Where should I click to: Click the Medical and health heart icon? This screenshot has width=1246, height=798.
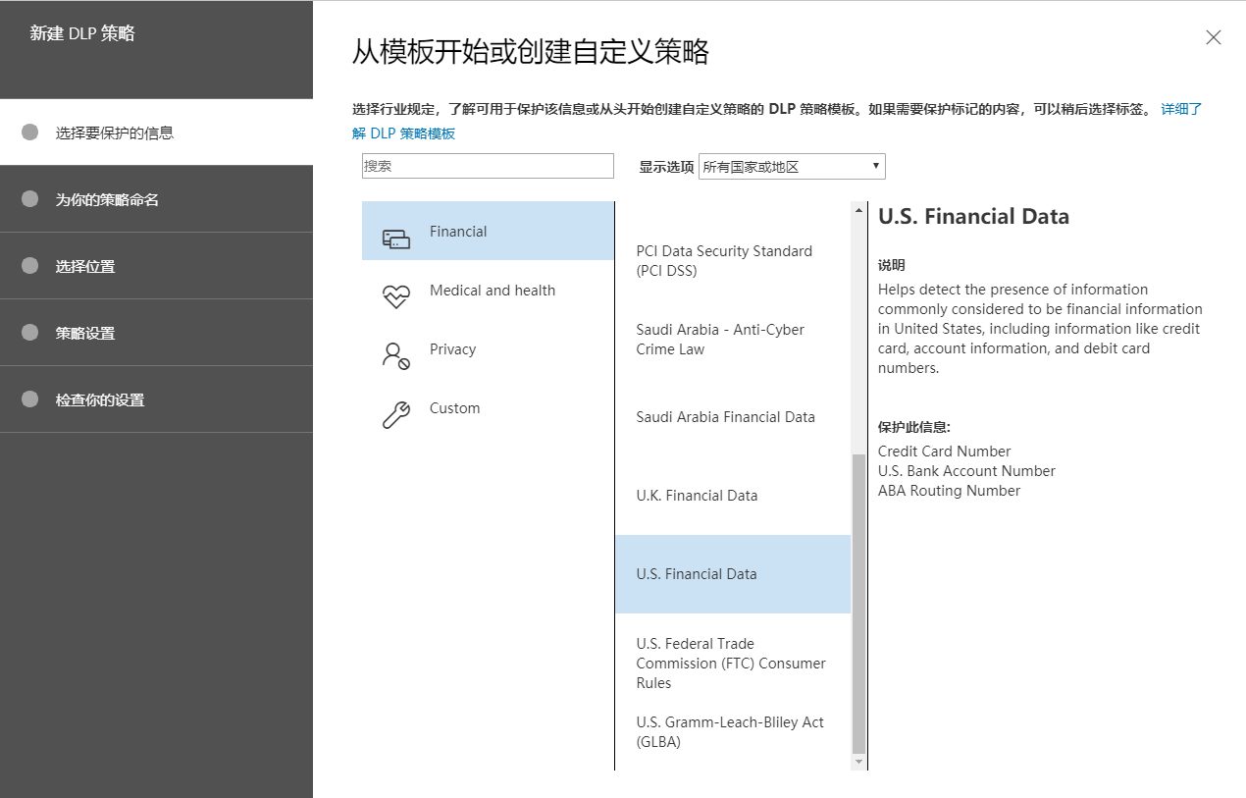[x=396, y=296]
